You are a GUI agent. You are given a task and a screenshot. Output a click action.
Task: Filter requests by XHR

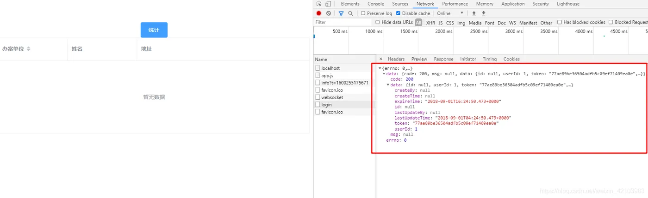[430, 23]
